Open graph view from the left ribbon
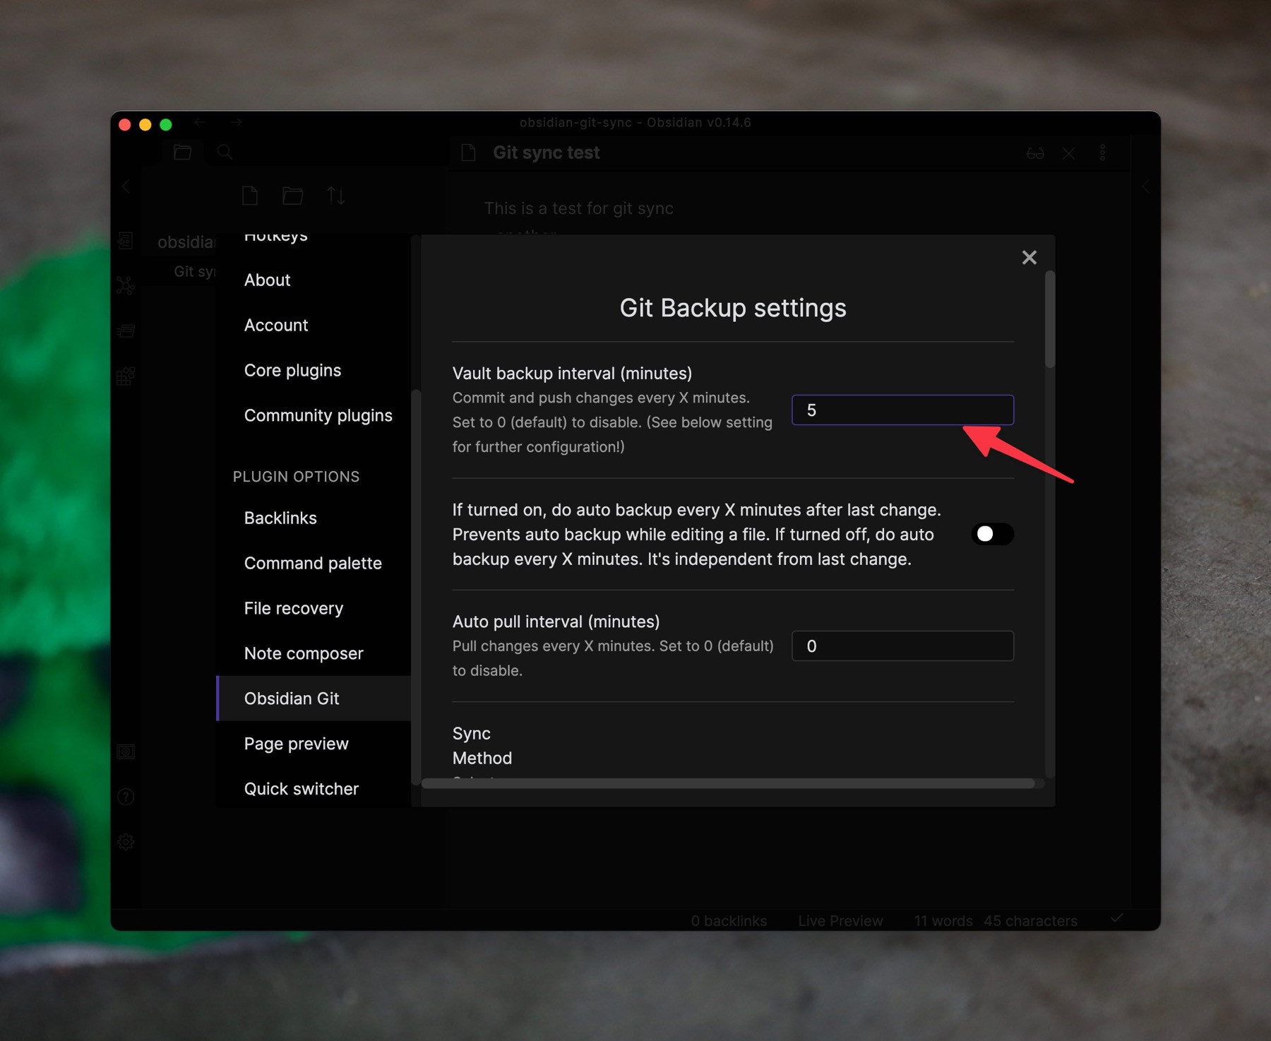 tap(126, 286)
